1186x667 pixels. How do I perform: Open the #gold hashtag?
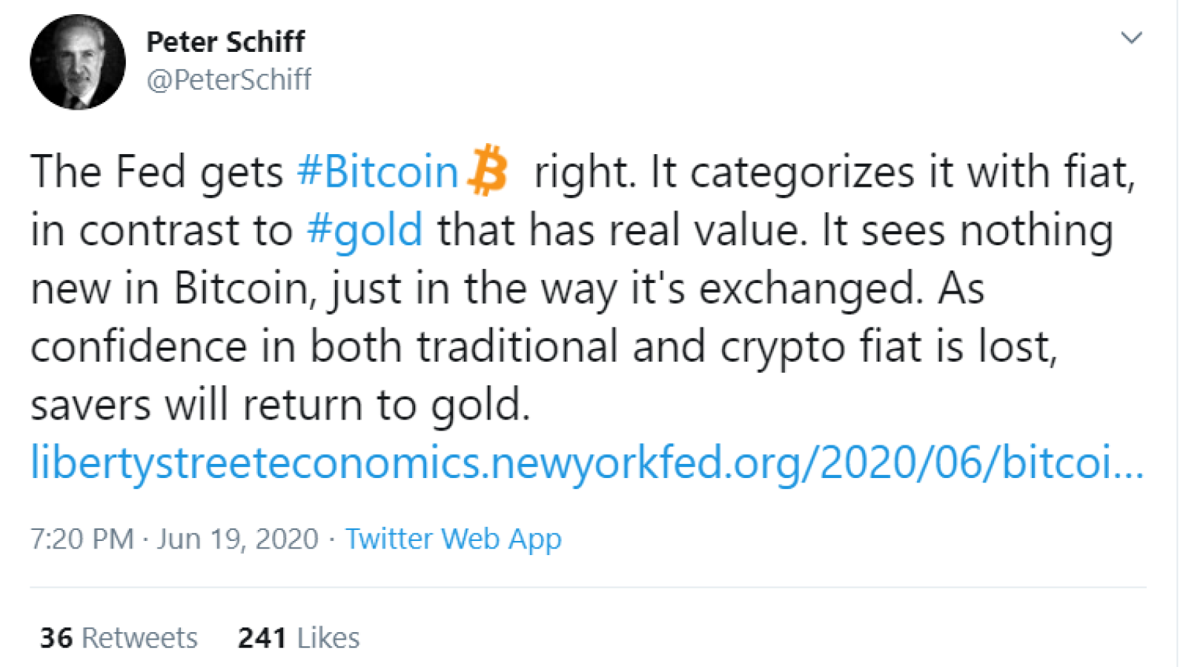click(x=365, y=230)
